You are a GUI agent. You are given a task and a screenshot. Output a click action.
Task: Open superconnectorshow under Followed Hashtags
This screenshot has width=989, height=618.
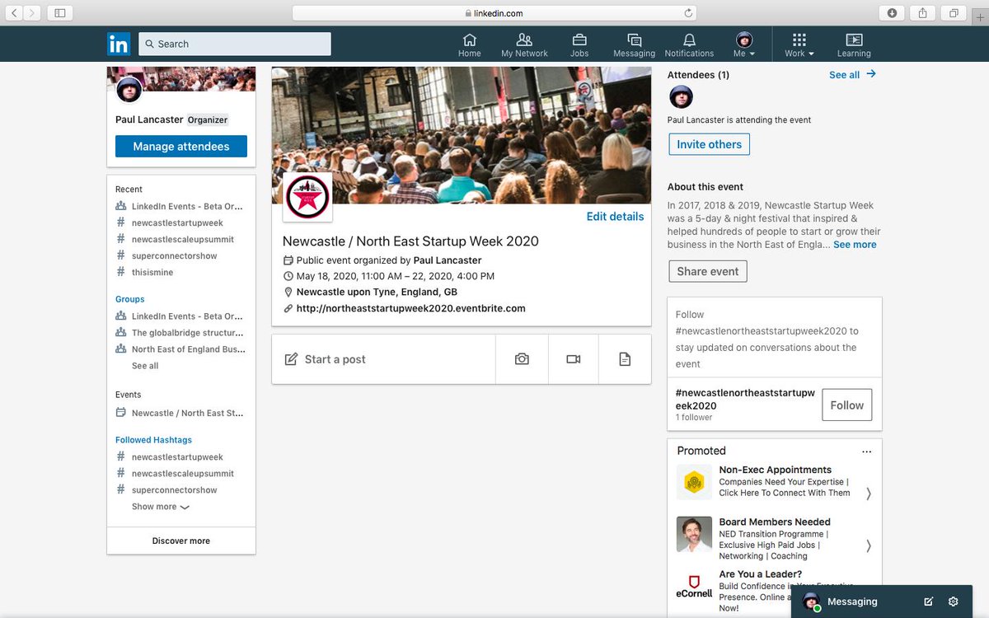click(x=174, y=489)
